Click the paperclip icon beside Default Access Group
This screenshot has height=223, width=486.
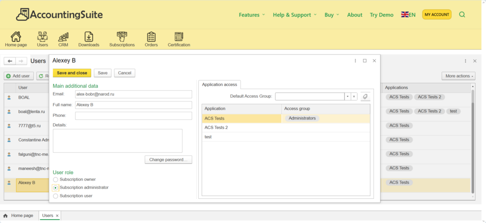pyautogui.click(x=365, y=97)
